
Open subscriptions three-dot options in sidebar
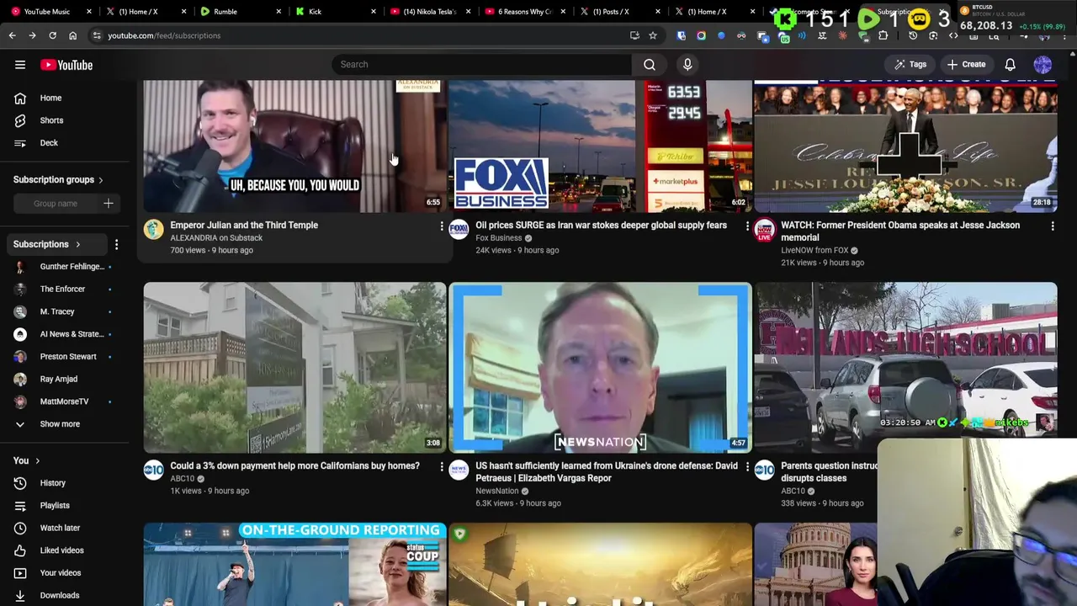click(116, 245)
